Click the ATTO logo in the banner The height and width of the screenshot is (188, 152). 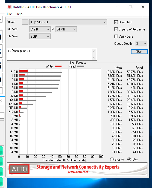(19, 169)
